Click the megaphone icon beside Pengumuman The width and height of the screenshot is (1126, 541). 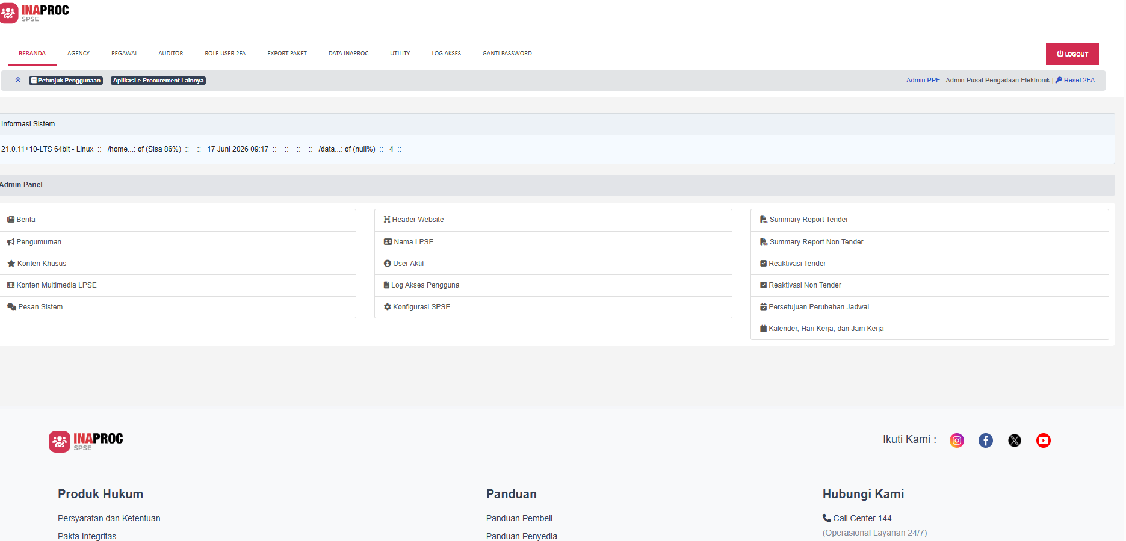tap(11, 242)
